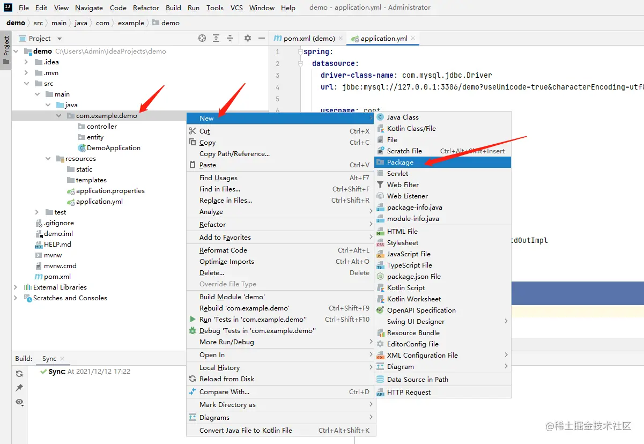Select module-info.java in New submenu
This screenshot has width=644, height=444.
coord(442,218)
